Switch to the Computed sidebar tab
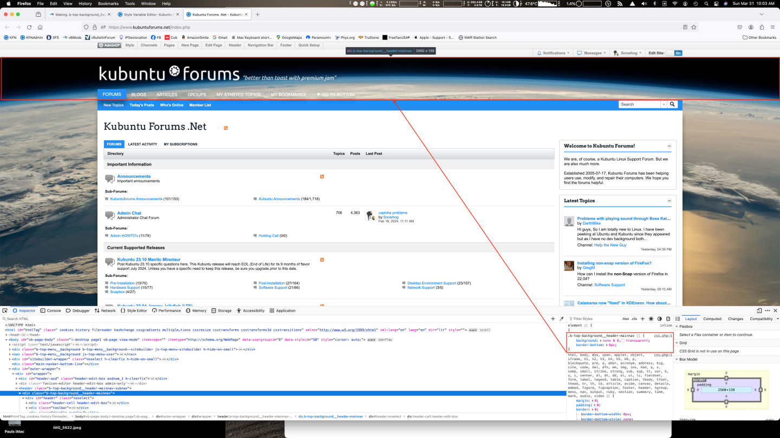Viewport: 780px width, 438px height. point(712,319)
